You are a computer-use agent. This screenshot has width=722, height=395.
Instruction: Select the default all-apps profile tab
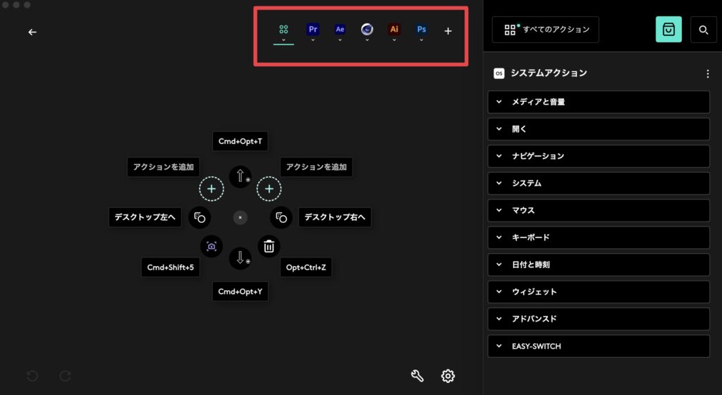coord(283,30)
